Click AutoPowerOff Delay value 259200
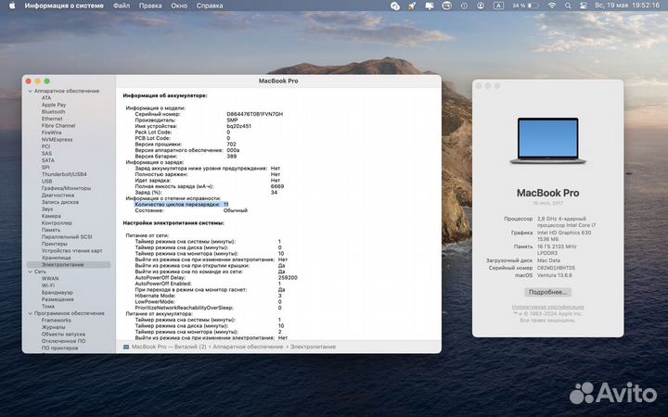Image resolution: width=668 pixels, height=417 pixels. point(288,277)
